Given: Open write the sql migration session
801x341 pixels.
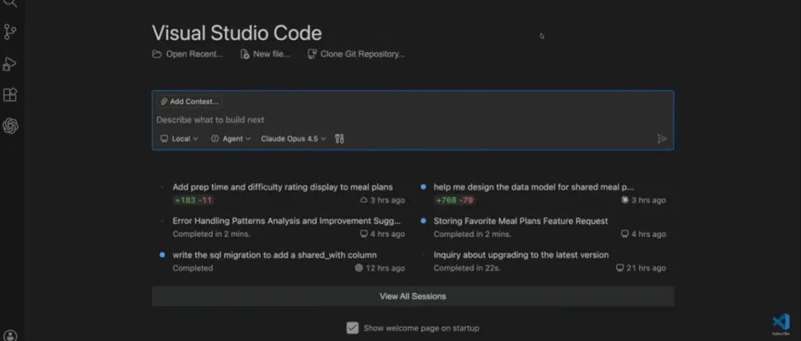Looking at the screenshot, I should pos(274,255).
